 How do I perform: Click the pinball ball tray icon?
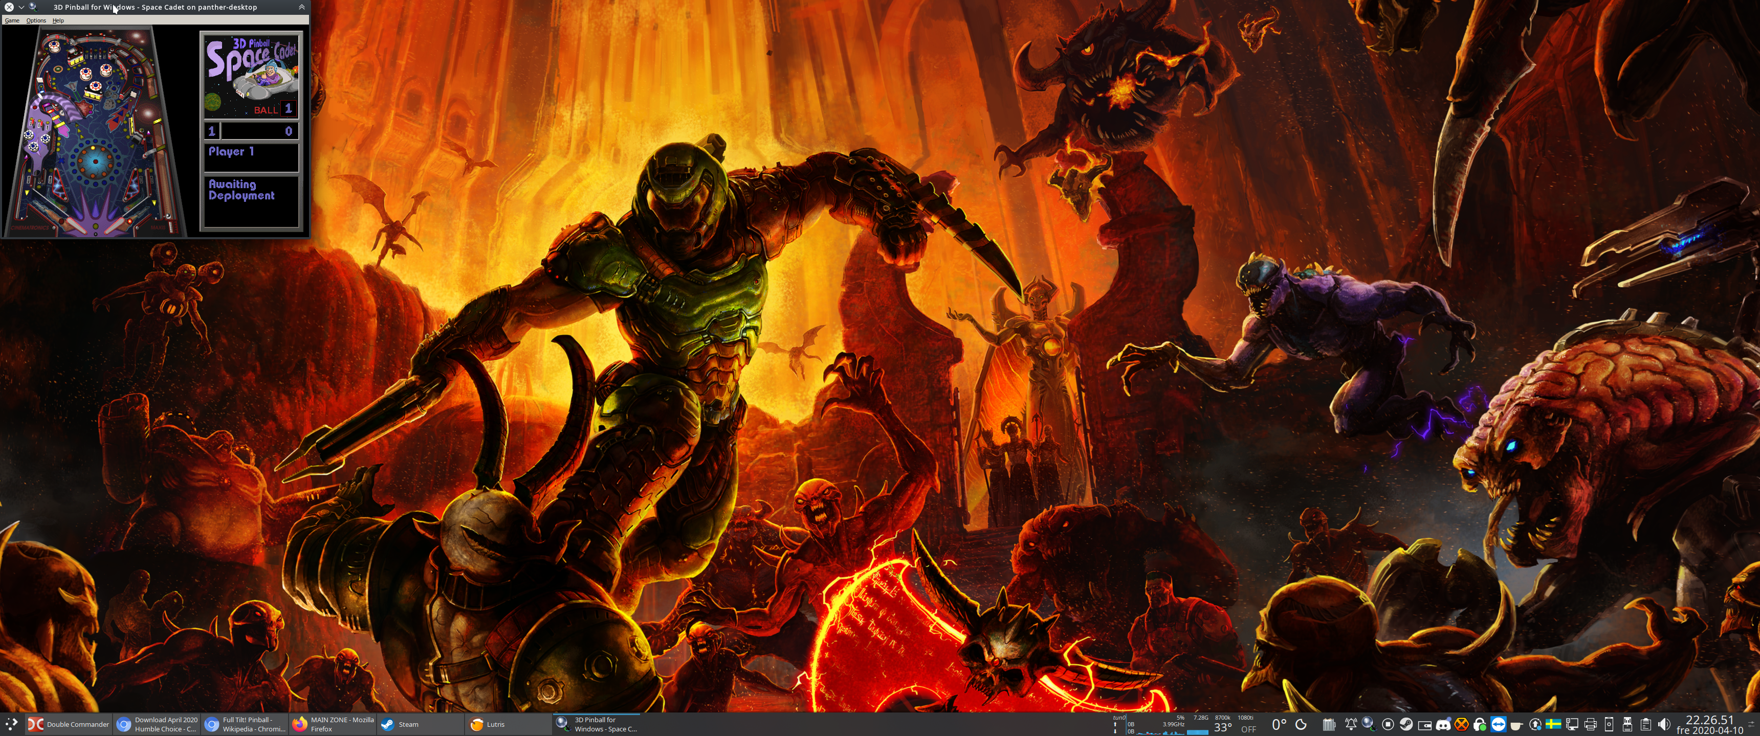(1369, 724)
